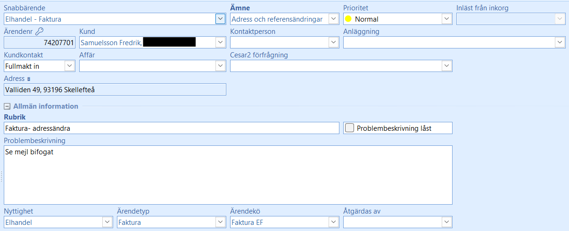This screenshot has height=231, width=569.
Task: Open the Anläggning dropdown
Action: [560, 42]
